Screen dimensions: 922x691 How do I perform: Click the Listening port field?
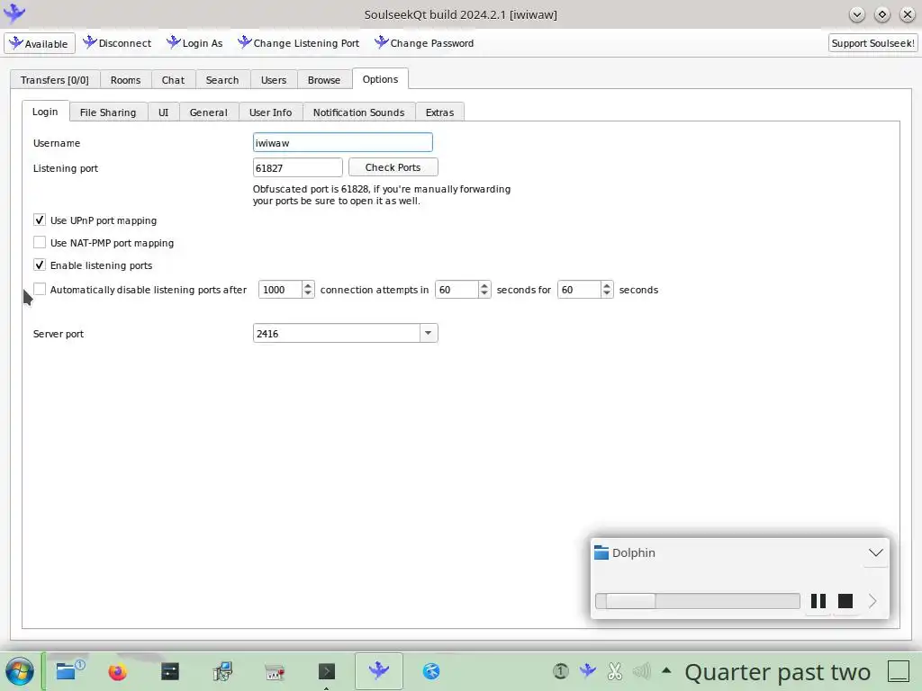coord(297,167)
